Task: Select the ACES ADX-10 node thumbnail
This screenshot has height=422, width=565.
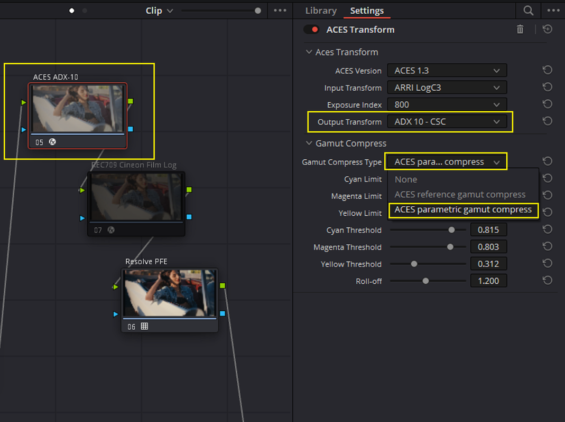Action: coord(78,109)
